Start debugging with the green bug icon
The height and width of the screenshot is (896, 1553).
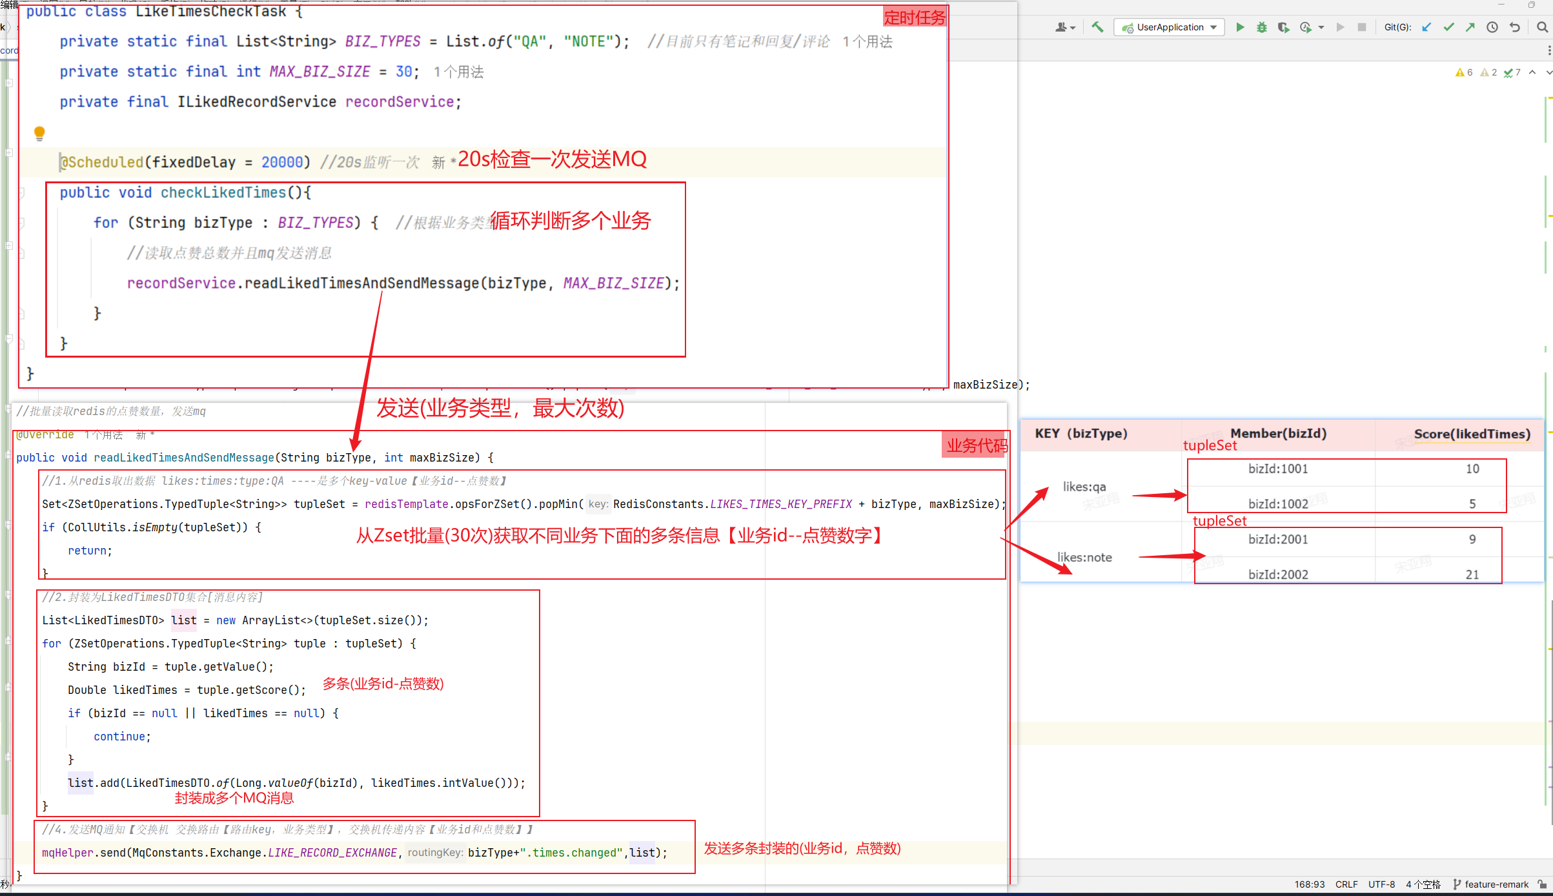pos(1261,27)
